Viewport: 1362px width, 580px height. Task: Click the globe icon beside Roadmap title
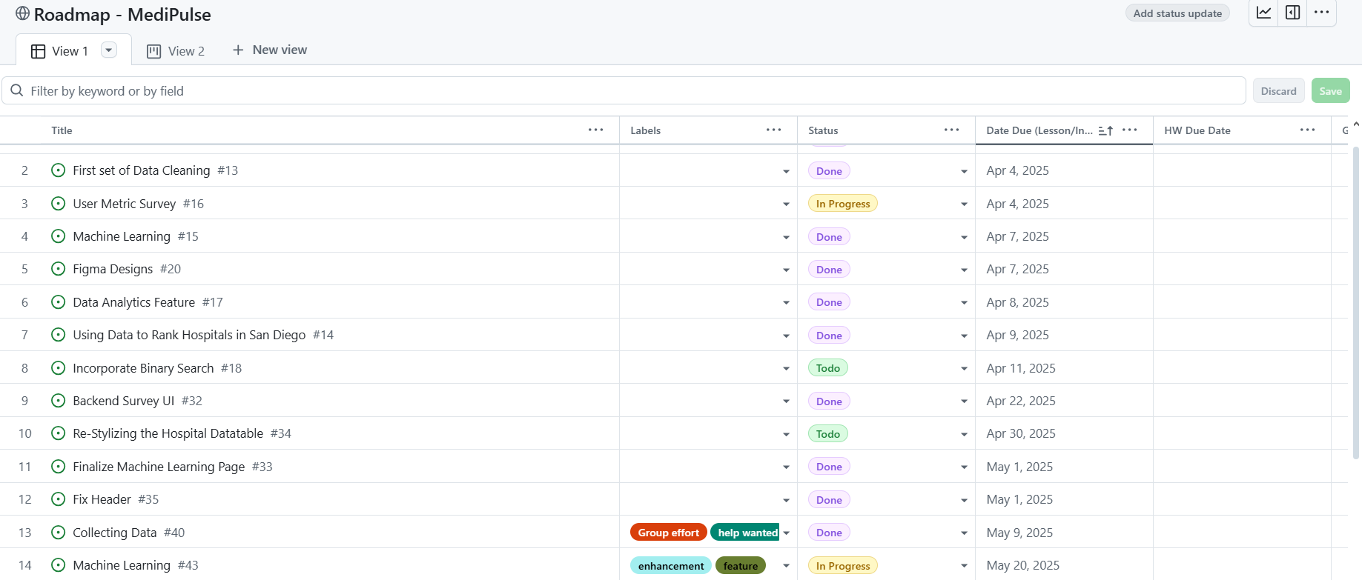pyautogui.click(x=23, y=13)
